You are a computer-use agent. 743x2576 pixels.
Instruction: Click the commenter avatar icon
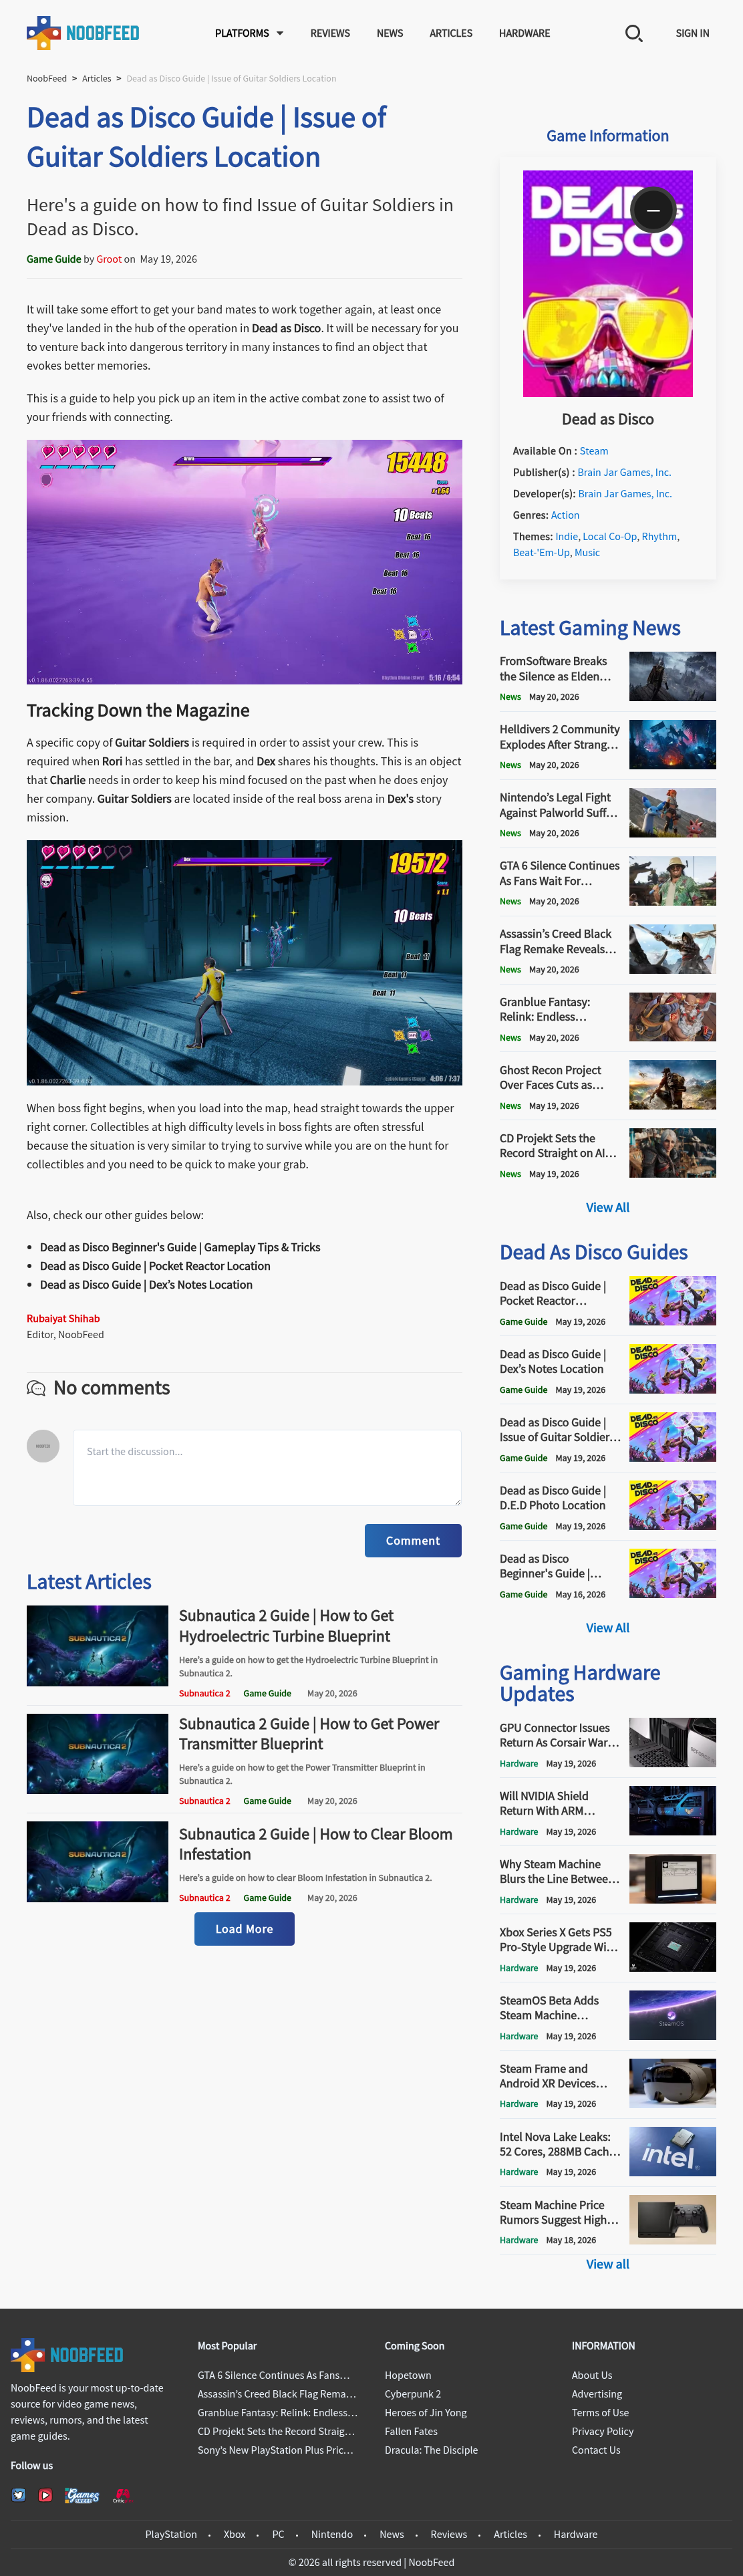point(43,1446)
